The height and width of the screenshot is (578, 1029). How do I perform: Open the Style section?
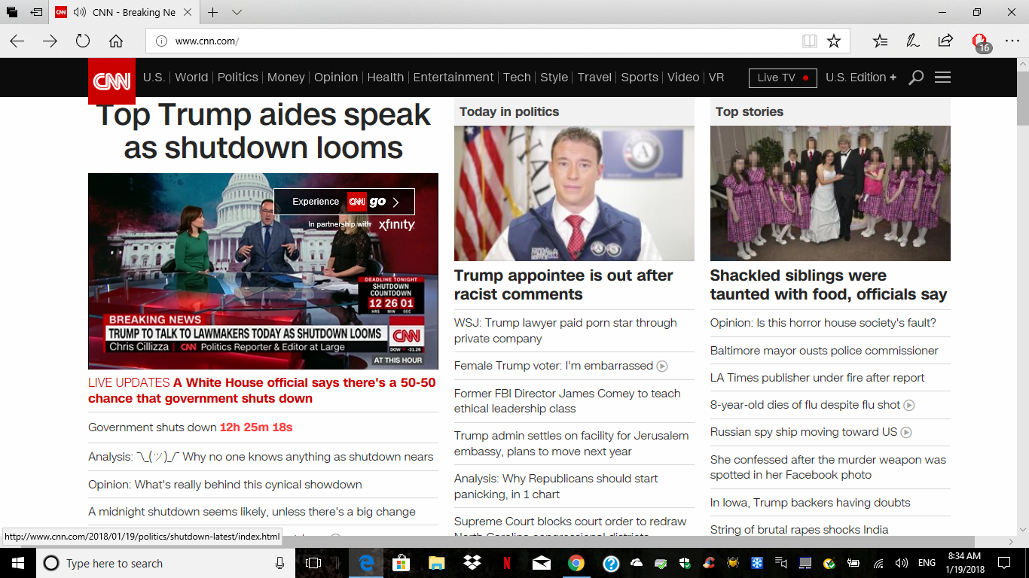(554, 78)
